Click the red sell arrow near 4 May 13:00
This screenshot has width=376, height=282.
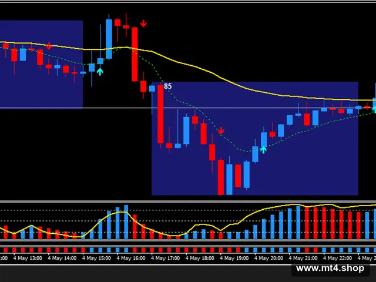[49, 46]
